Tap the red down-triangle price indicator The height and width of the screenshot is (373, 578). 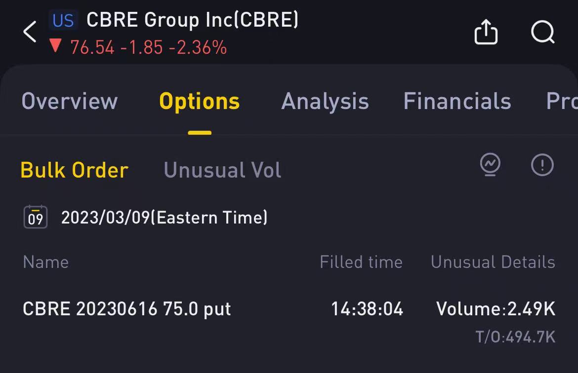[55, 46]
